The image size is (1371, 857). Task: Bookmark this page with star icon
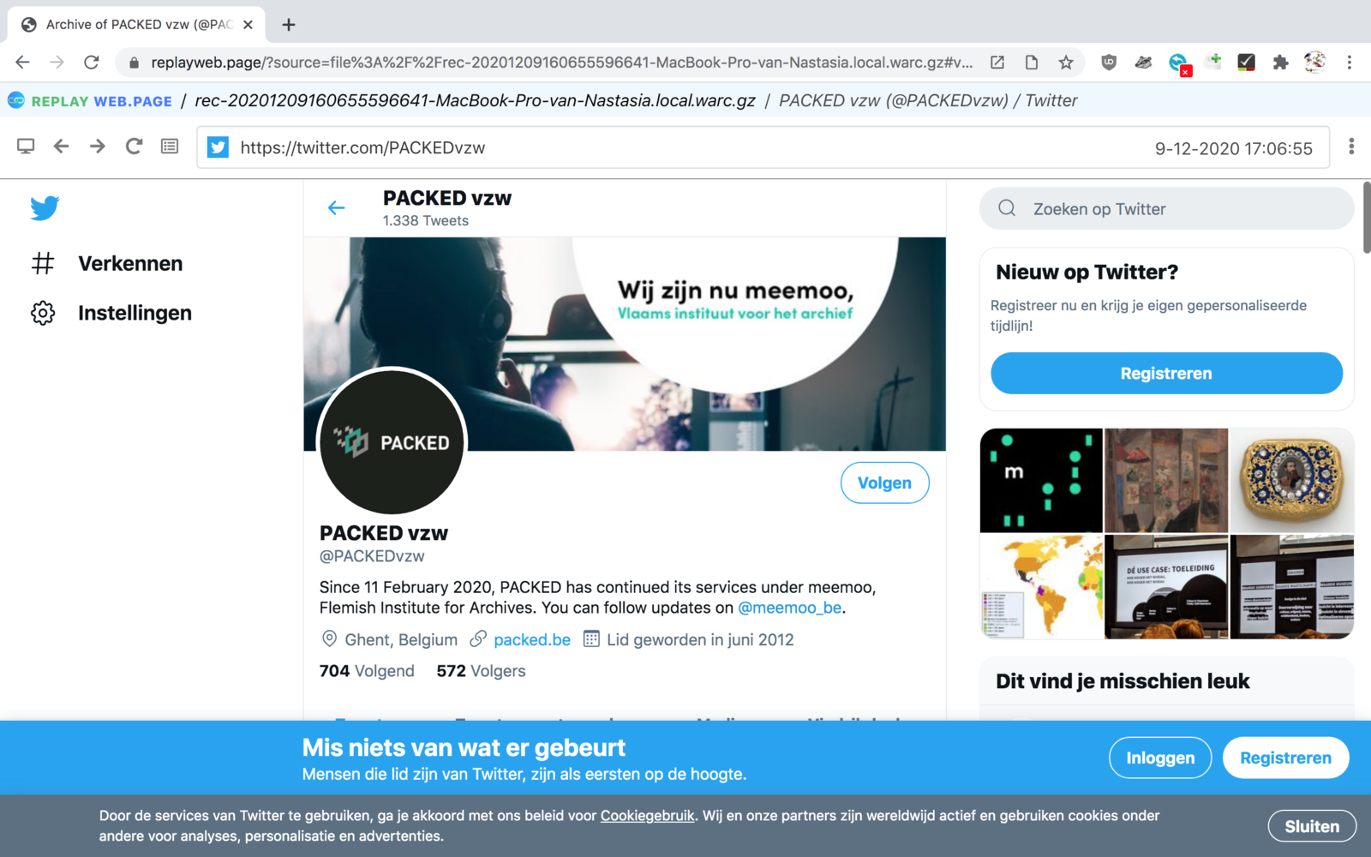tap(1065, 63)
